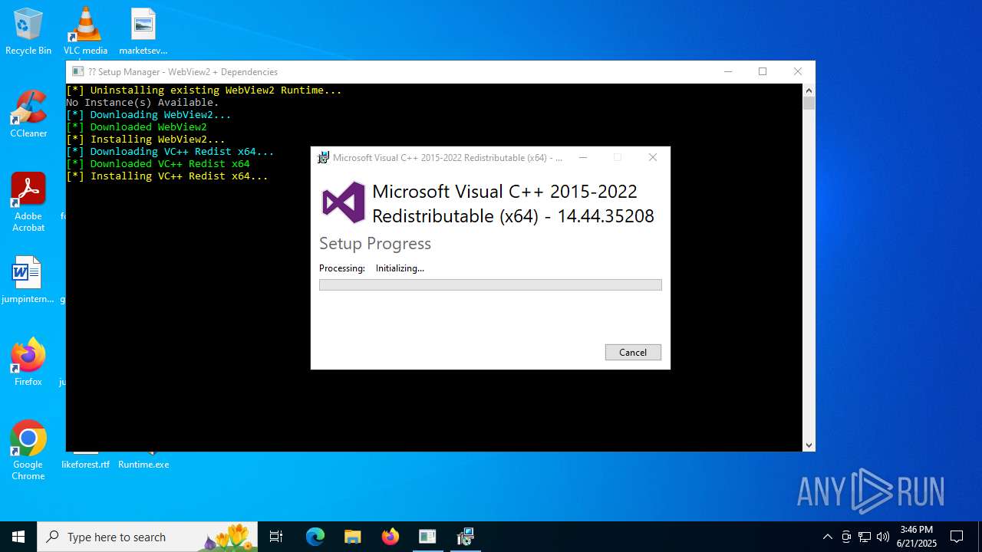Click 'Downloaded WebView2' console line
Screen dimensions: 982x552
pyautogui.click(x=137, y=127)
